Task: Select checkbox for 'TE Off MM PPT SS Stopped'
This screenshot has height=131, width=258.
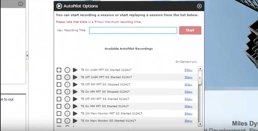Action: pyautogui.click(x=59, y=84)
